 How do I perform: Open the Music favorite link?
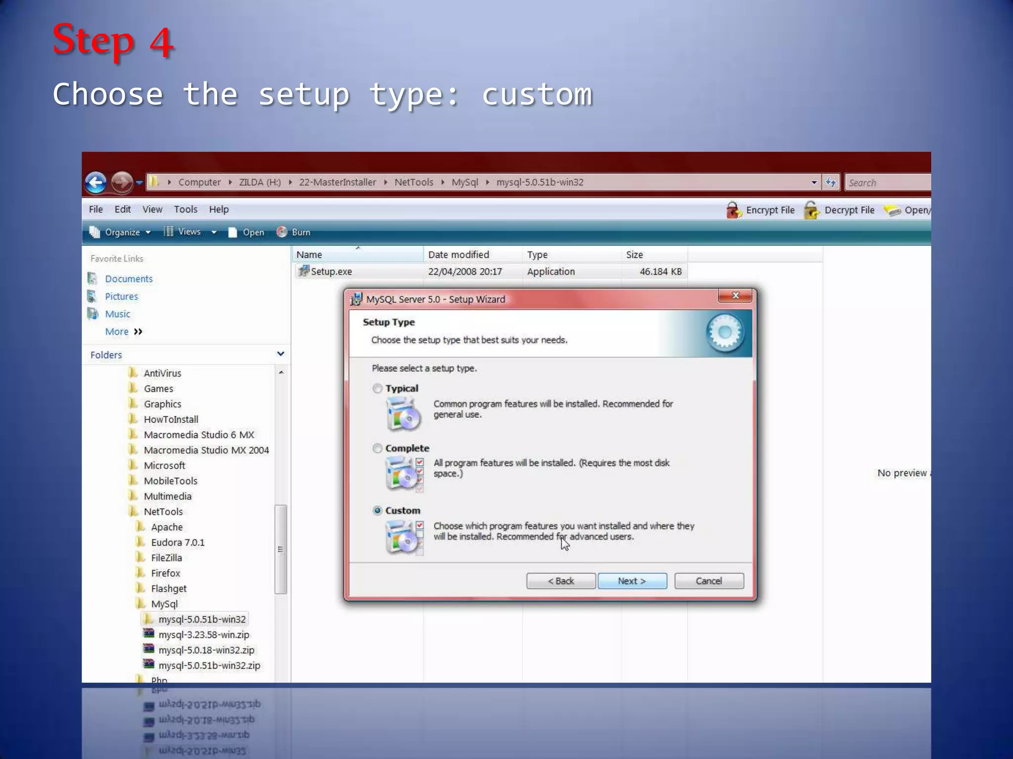click(x=118, y=314)
